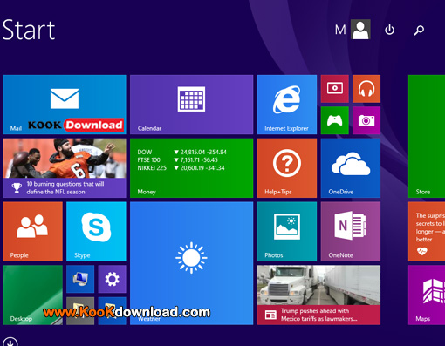445x346 pixels.
Task: Open the Music headphones tile
Action: 366,89
